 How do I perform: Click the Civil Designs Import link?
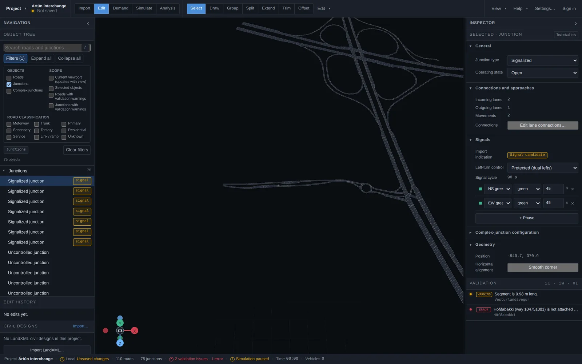80,326
